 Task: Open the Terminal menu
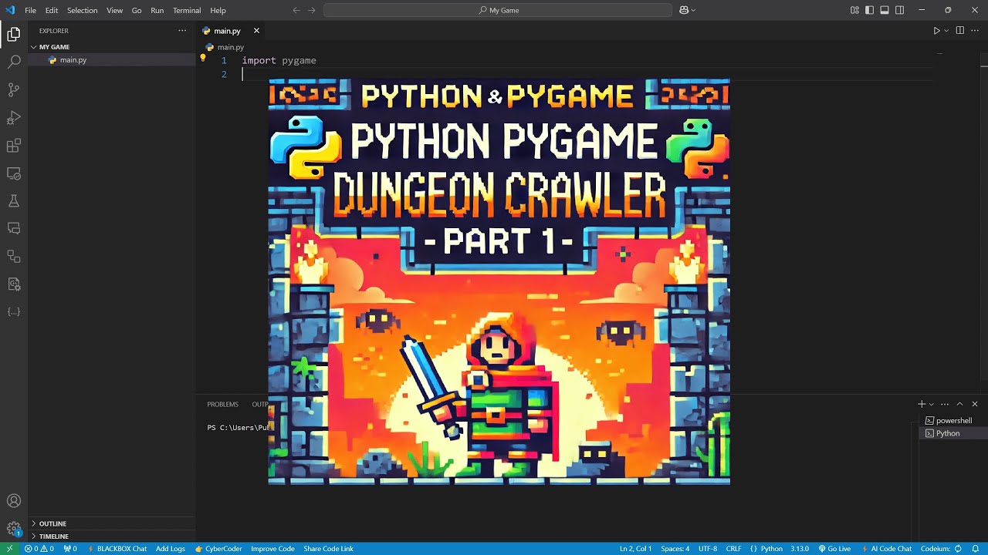[x=187, y=10]
